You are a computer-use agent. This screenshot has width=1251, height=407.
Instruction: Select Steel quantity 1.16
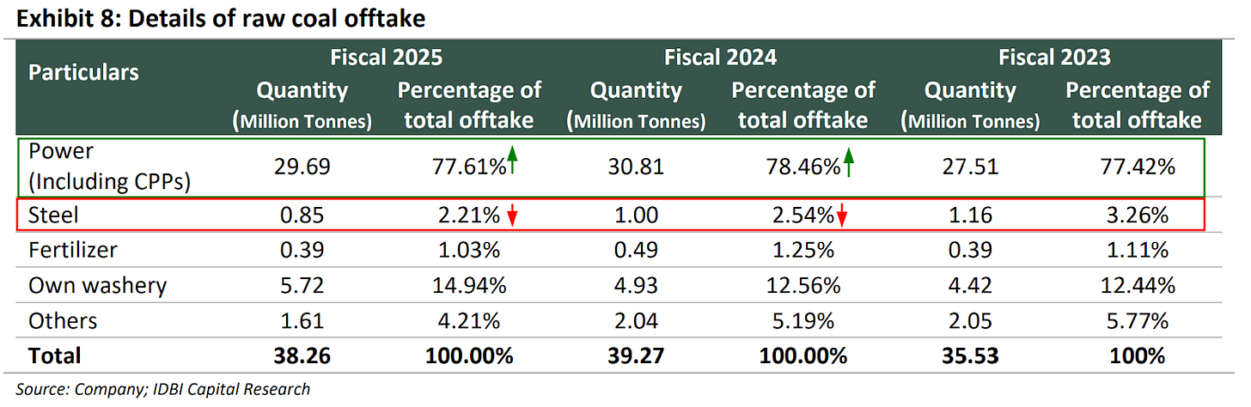(x=969, y=216)
